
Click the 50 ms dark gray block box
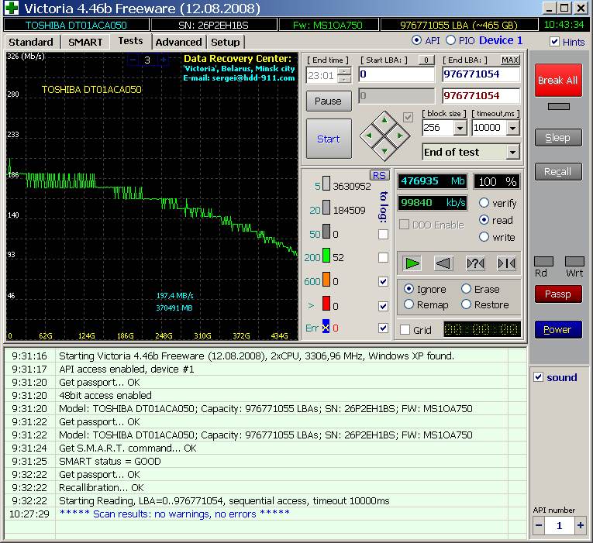tap(326, 232)
